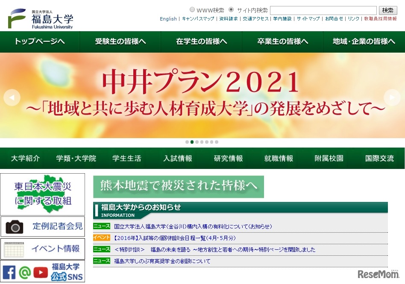This screenshot has height=284, width=405.
Task: Click the right carousel arrow
Action: pos(392,97)
